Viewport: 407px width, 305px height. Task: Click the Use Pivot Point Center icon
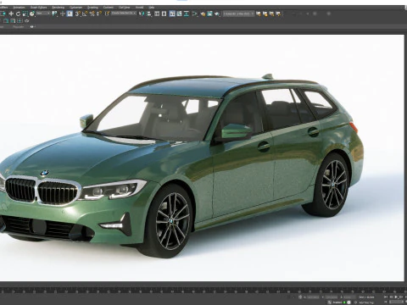pos(54,14)
